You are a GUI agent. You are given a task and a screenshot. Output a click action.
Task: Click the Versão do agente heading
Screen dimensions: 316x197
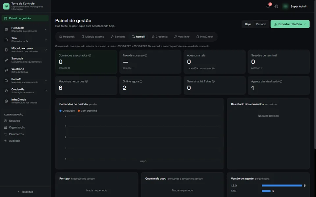tap(242, 179)
